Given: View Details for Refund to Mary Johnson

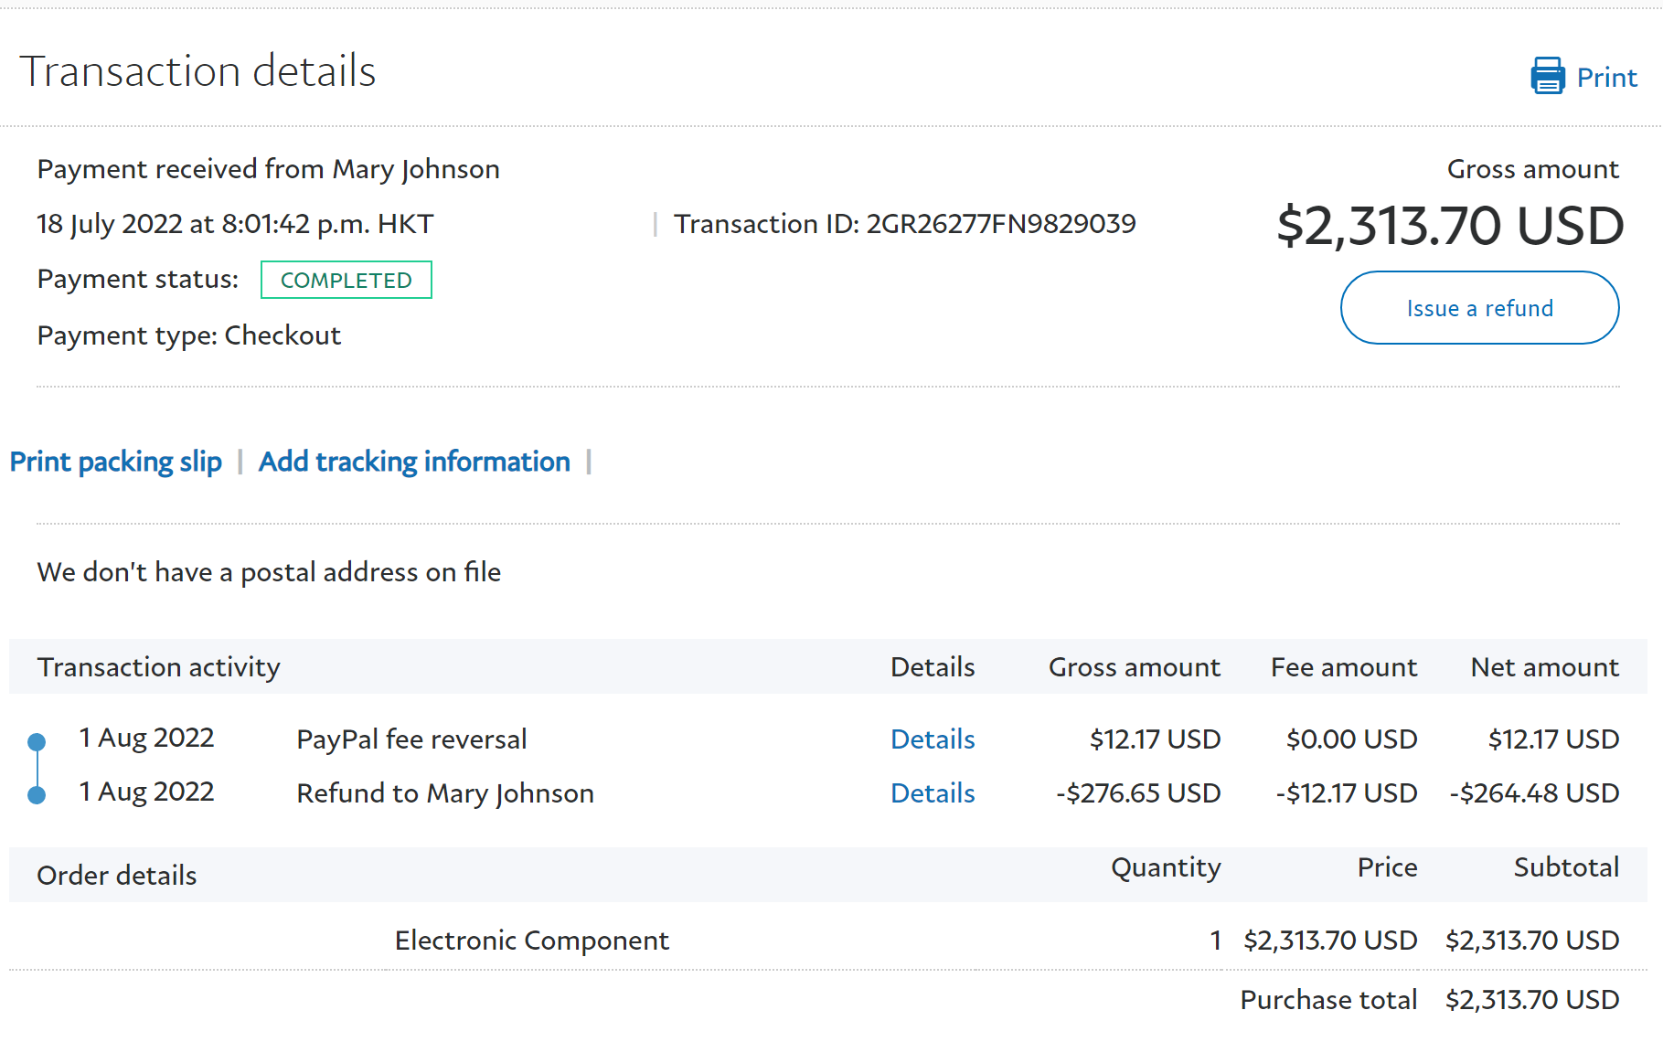Looking at the screenshot, I should (x=932, y=792).
